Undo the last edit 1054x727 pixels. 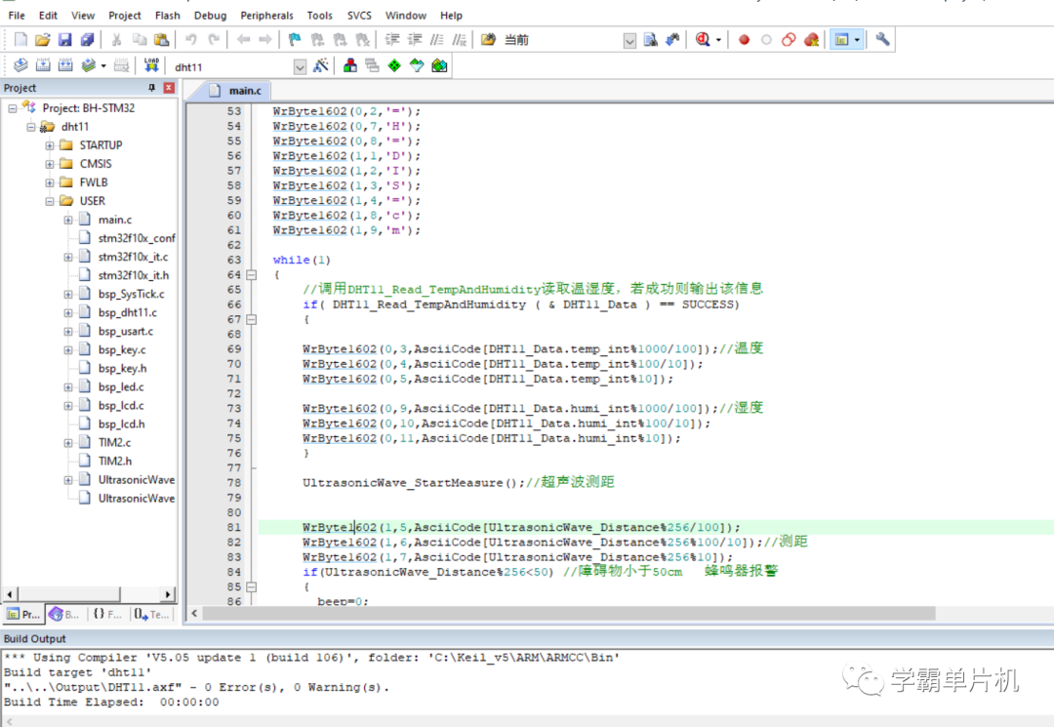191,40
